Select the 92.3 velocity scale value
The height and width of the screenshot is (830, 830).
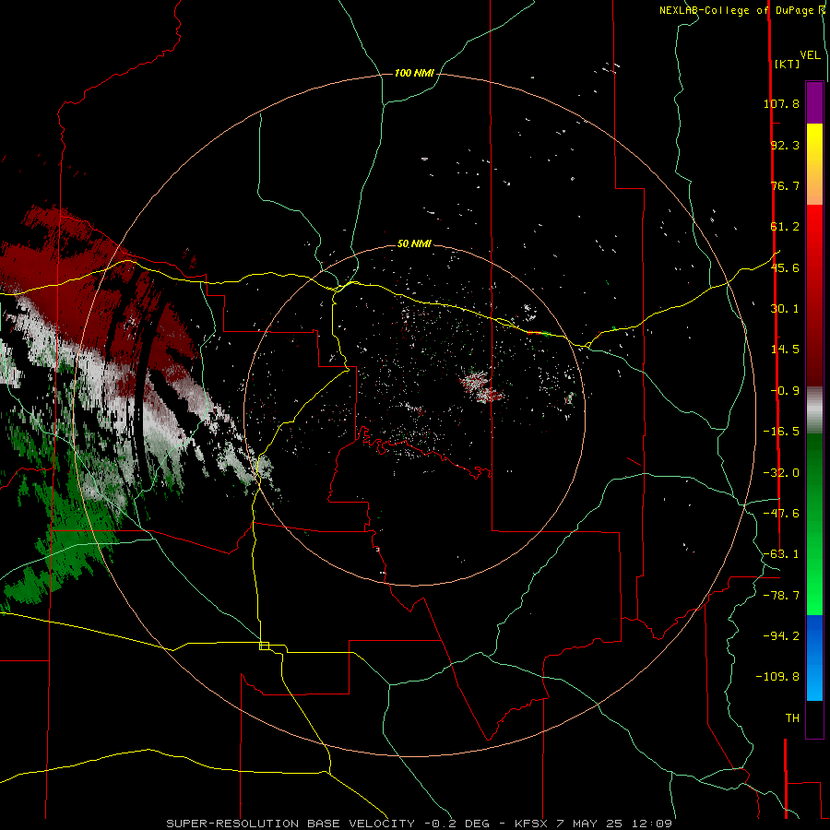tap(785, 145)
